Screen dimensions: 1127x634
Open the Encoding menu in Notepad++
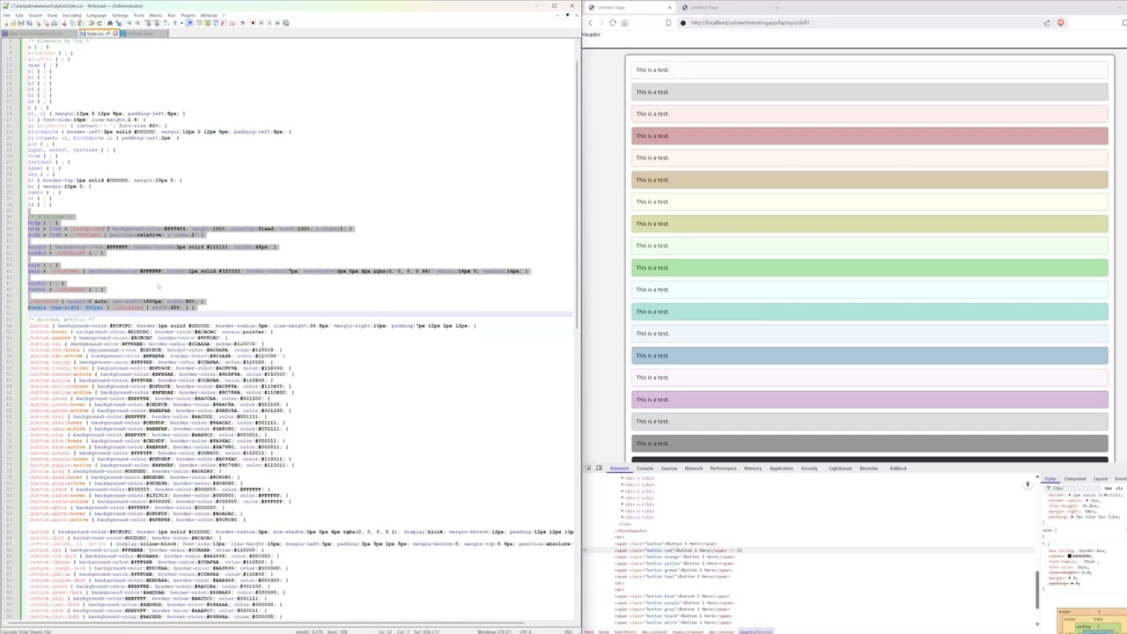coord(72,15)
